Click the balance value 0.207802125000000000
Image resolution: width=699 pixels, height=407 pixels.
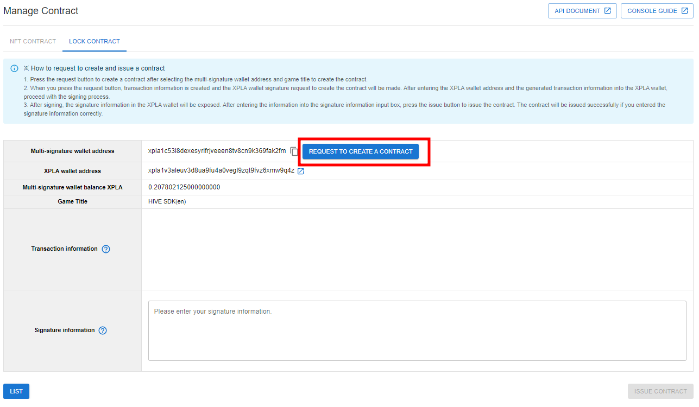coord(184,187)
